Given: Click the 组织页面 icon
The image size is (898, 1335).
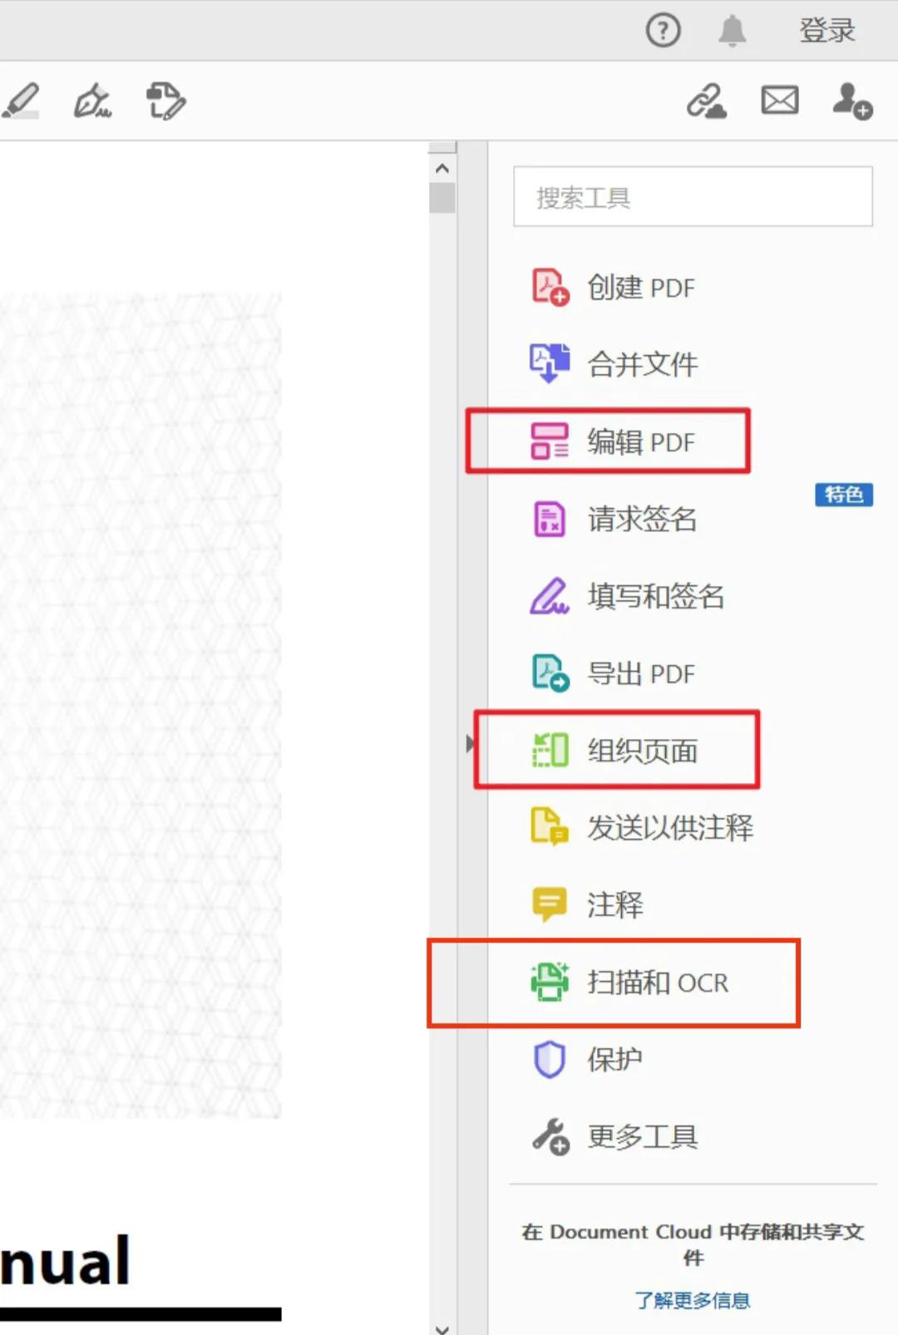Looking at the screenshot, I should (550, 750).
